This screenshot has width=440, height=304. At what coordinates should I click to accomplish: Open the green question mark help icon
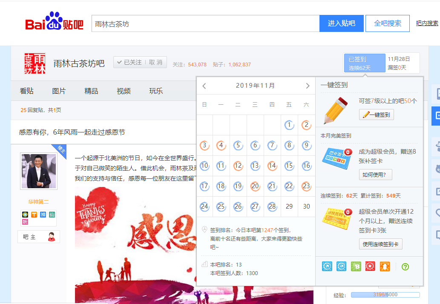(x=405, y=267)
